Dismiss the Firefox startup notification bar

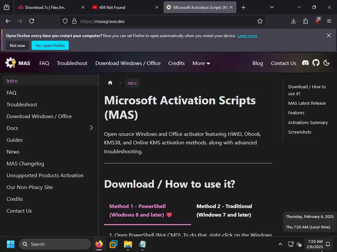click(329, 35)
